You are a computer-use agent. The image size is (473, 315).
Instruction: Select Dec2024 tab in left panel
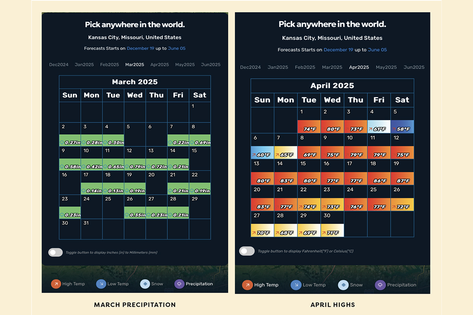pos(59,65)
